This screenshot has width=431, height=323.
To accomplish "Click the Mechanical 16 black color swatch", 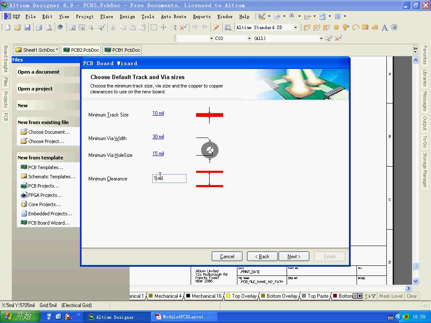I will pos(188,296).
